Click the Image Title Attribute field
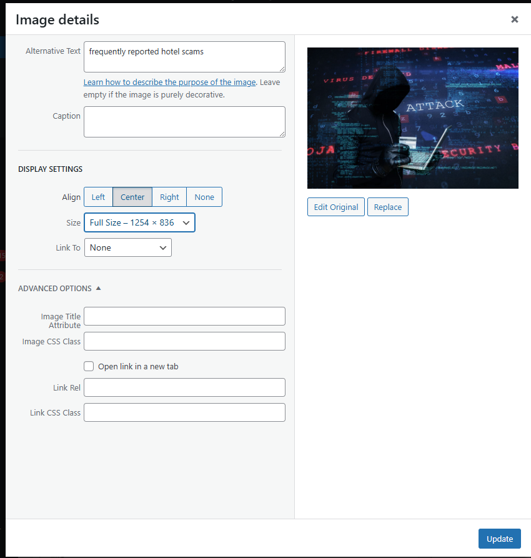Image resolution: width=531 pixels, height=558 pixels. click(184, 316)
